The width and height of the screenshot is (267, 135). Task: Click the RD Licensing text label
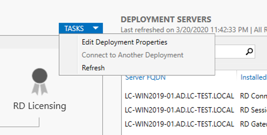pyautogui.click(x=39, y=106)
